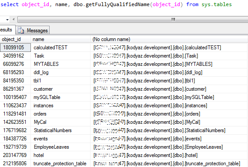The image size is (248, 167).
Task: Select qualified name ending [dbo].[instances]
Action: [169, 106]
